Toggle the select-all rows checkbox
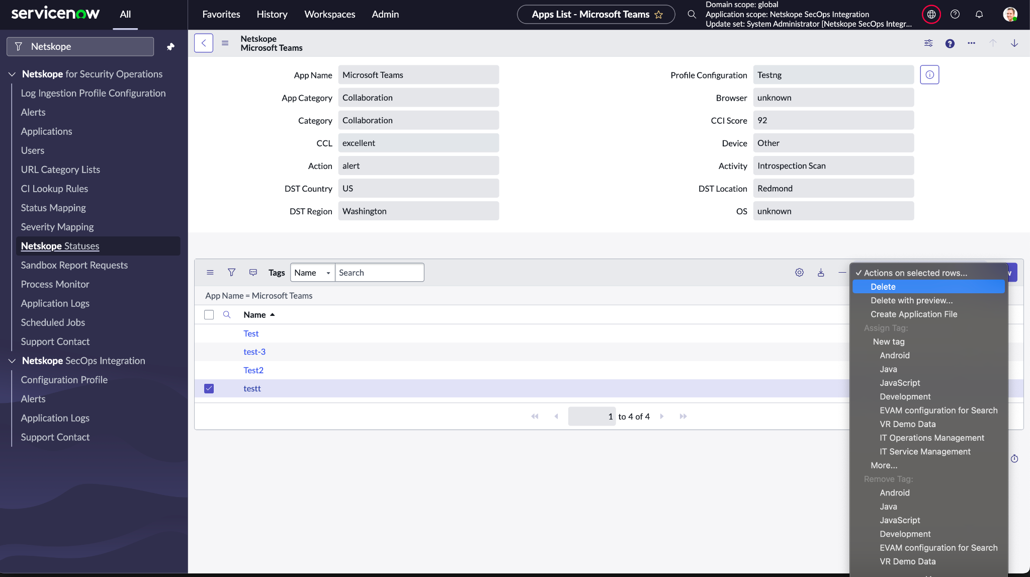The height and width of the screenshot is (577, 1030). click(x=209, y=314)
